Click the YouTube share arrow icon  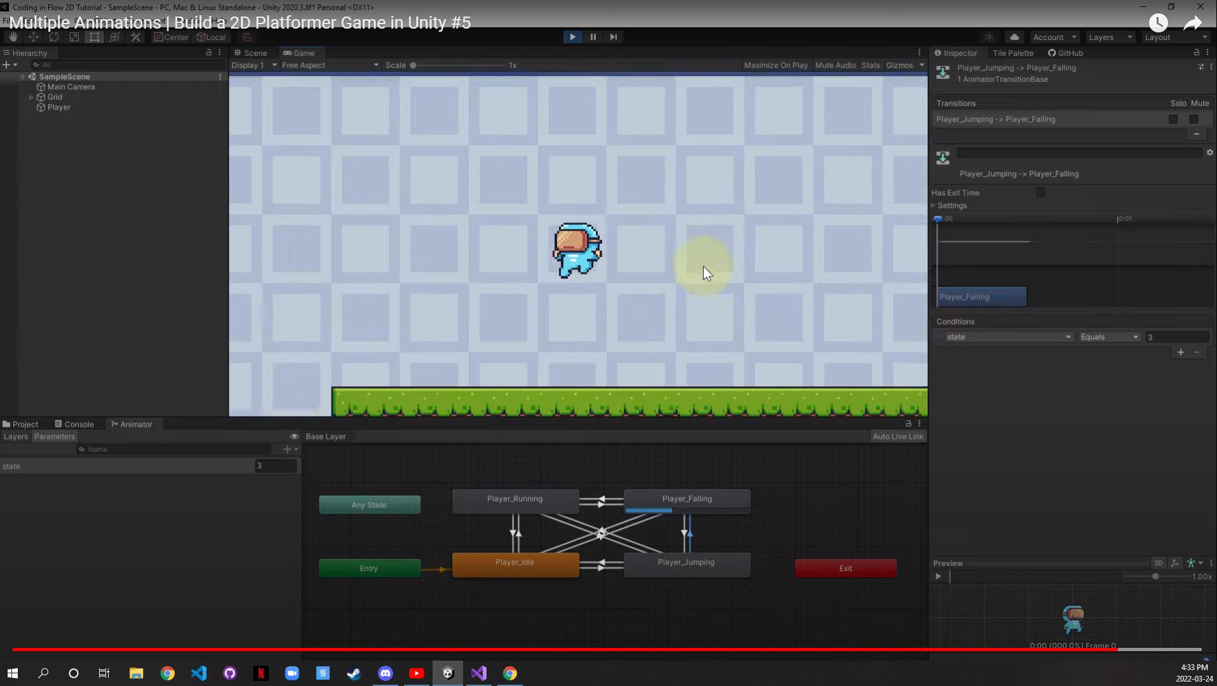[x=1193, y=23]
